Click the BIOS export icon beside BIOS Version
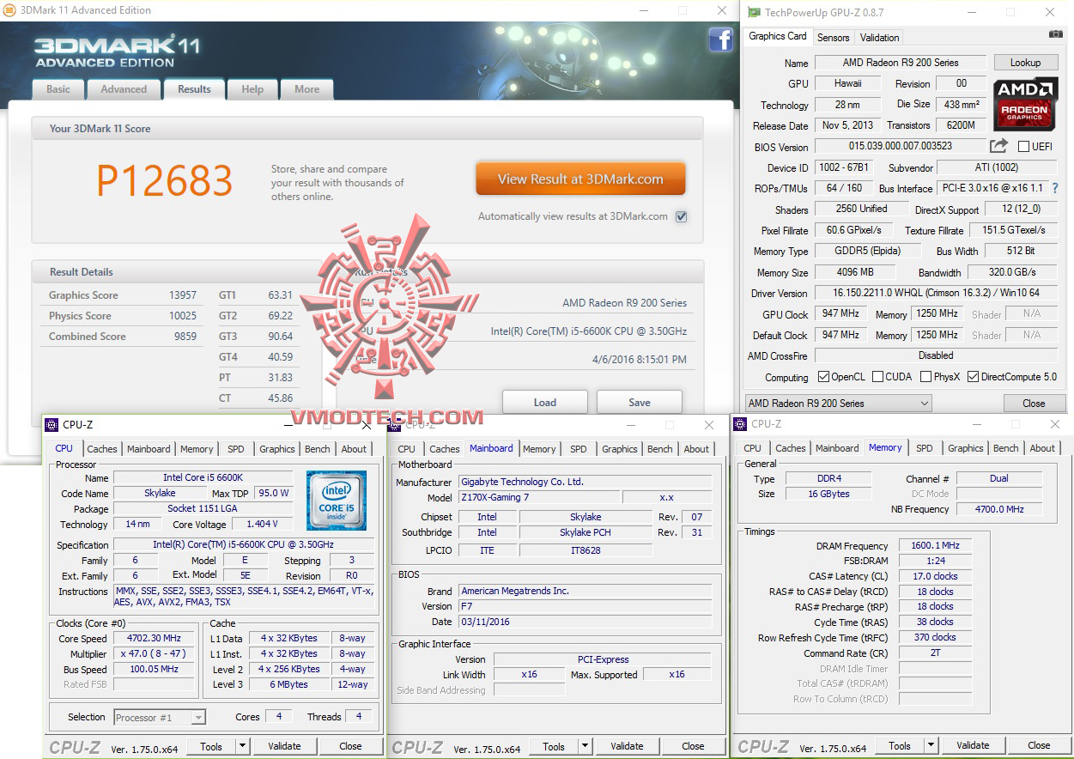Screen dimensions: 1074x759 pos(998,146)
